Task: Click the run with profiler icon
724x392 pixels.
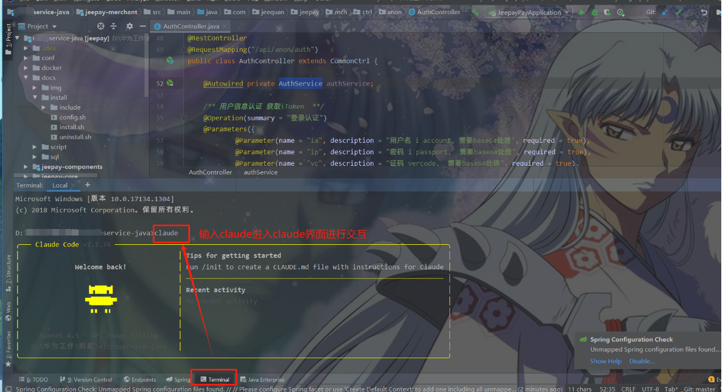Action: point(620,12)
